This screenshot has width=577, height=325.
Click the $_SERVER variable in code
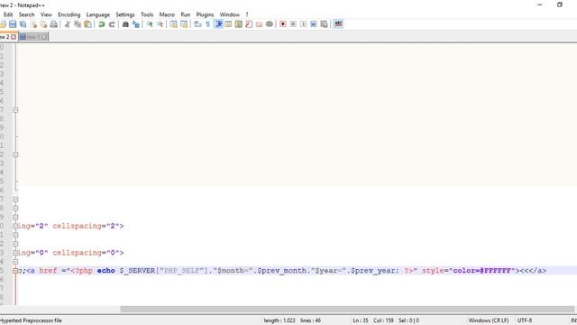click(x=137, y=271)
